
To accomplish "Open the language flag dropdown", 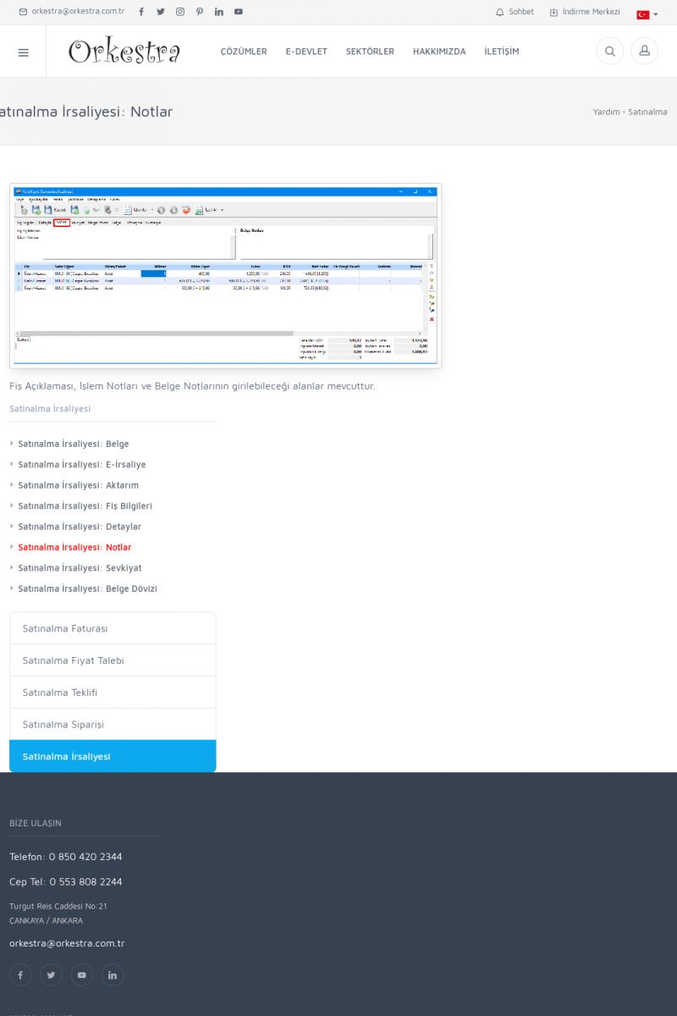I will pos(647,14).
